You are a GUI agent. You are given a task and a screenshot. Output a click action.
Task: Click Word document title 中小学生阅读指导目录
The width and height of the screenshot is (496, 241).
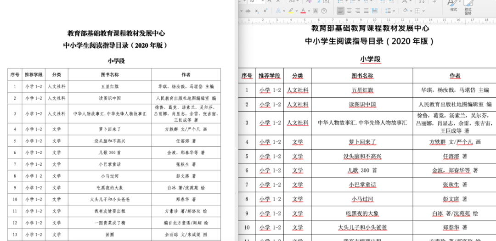(x=369, y=41)
